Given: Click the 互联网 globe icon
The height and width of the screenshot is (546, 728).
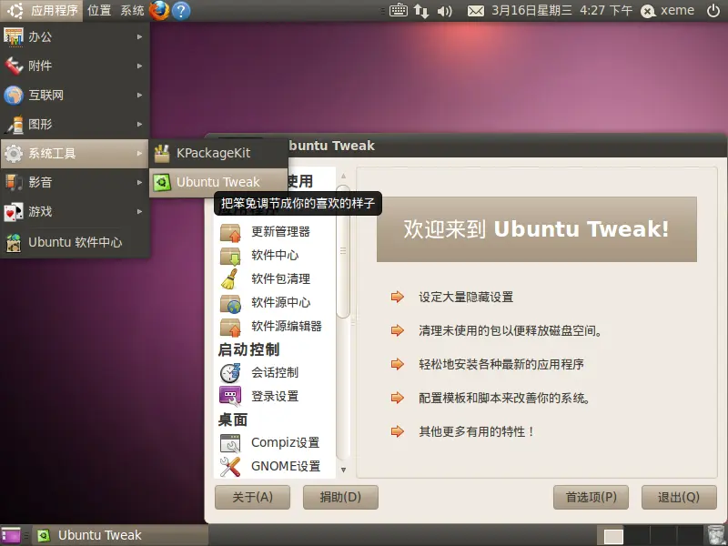Looking at the screenshot, I should (13, 96).
